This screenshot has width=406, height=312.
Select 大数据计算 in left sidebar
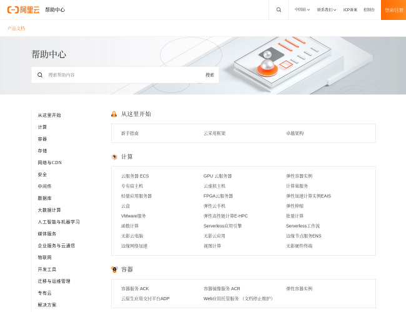pos(49,210)
